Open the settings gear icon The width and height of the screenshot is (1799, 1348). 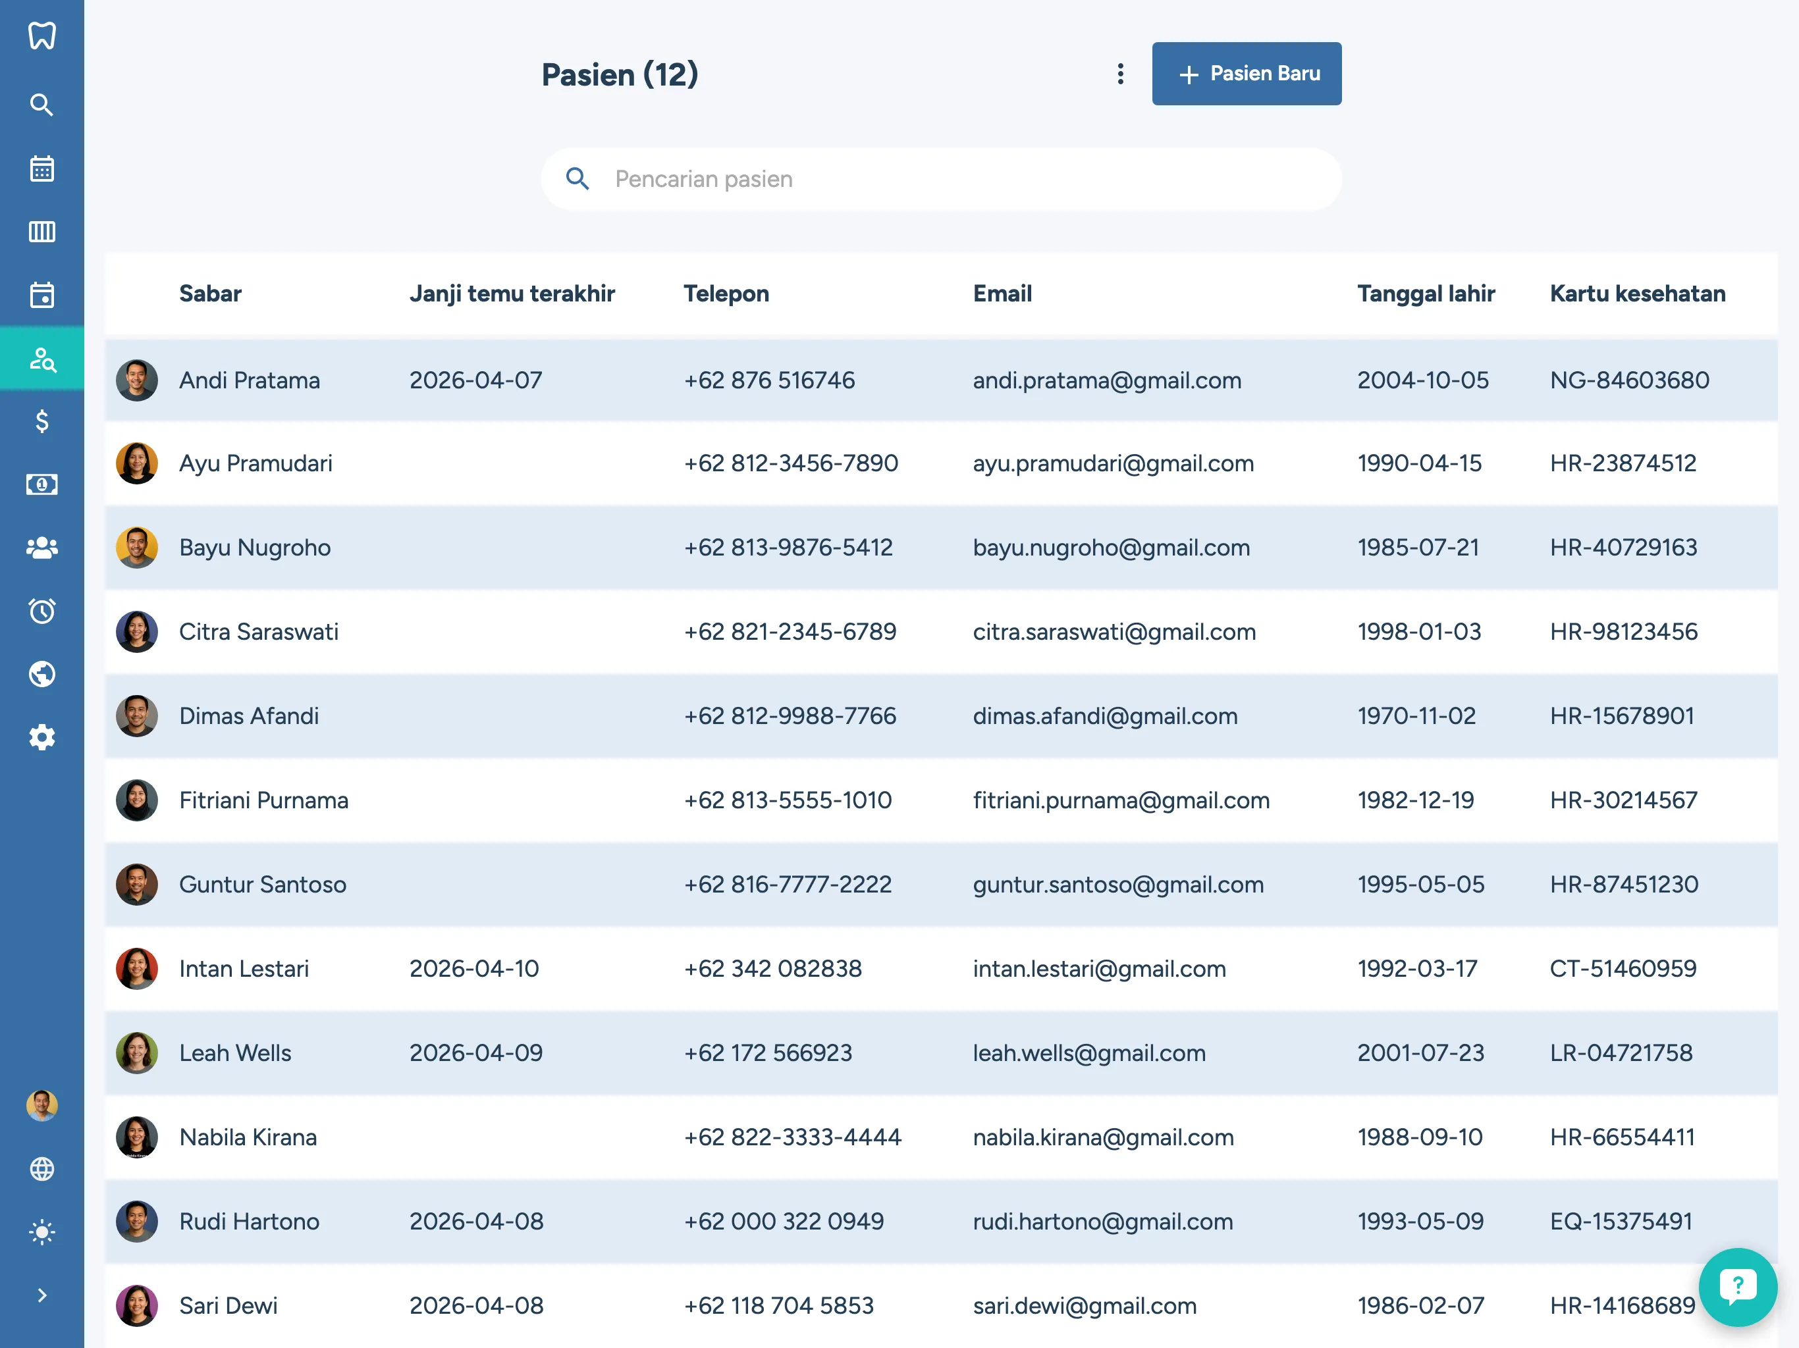[41, 737]
